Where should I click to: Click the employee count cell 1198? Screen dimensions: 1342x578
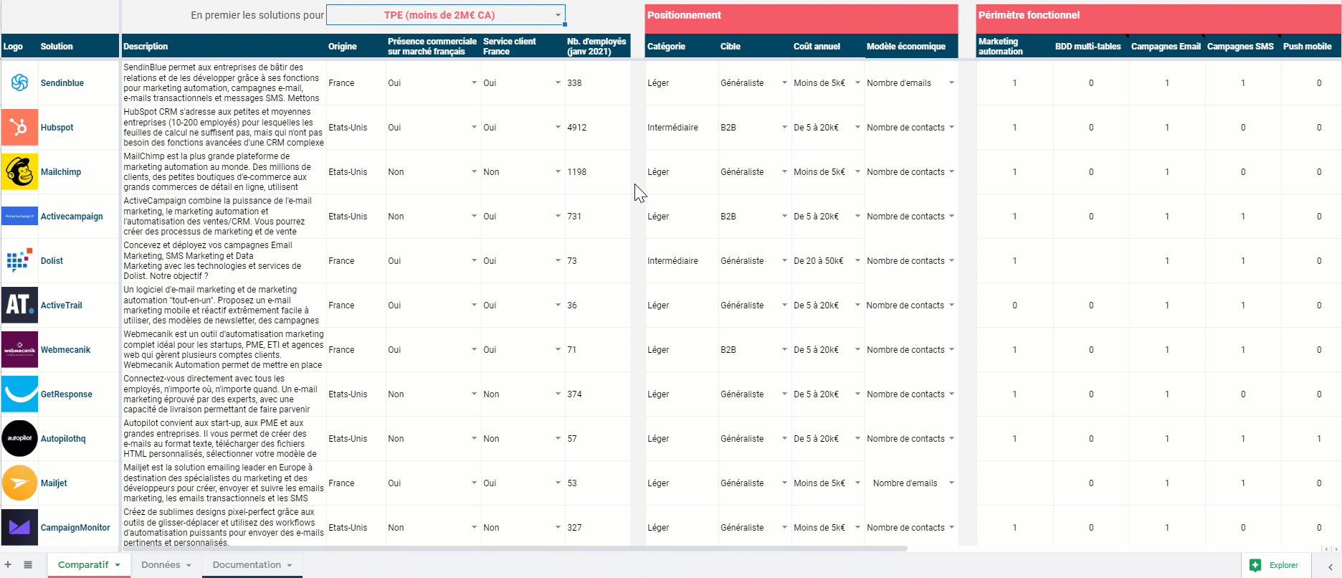[x=598, y=172]
